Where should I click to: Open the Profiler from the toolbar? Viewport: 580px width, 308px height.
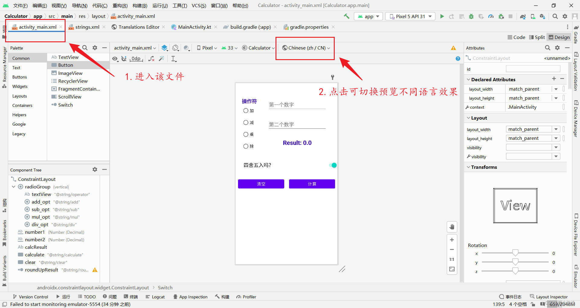(491, 16)
